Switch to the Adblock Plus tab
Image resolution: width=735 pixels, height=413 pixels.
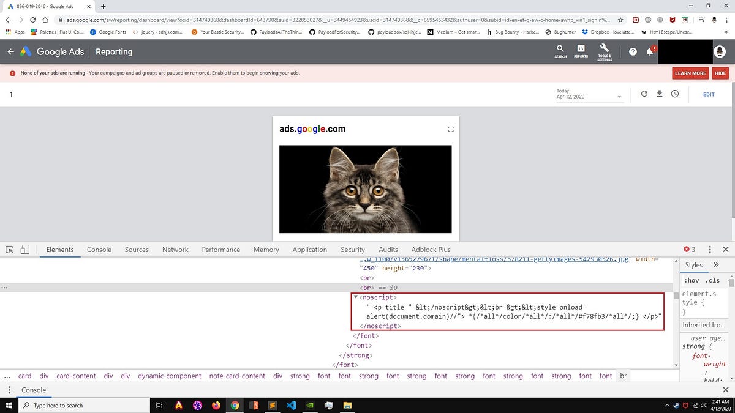pyautogui.click(x=431, y=250)
